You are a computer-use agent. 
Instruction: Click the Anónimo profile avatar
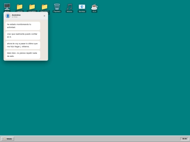[8, 16]
